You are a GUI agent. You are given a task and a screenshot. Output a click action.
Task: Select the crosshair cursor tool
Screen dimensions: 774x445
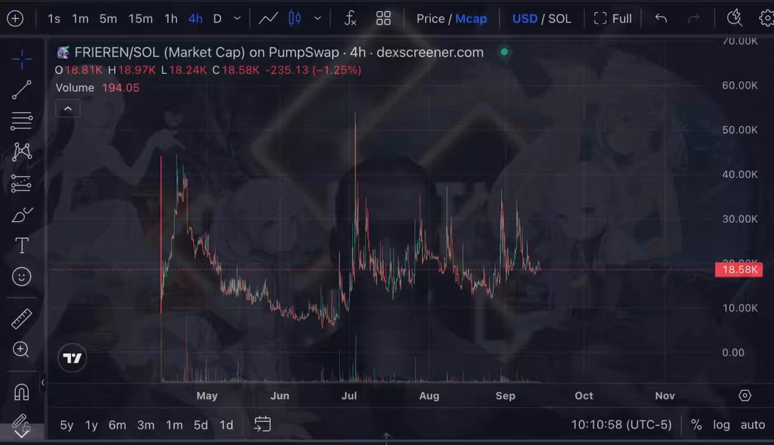point(21,60)
